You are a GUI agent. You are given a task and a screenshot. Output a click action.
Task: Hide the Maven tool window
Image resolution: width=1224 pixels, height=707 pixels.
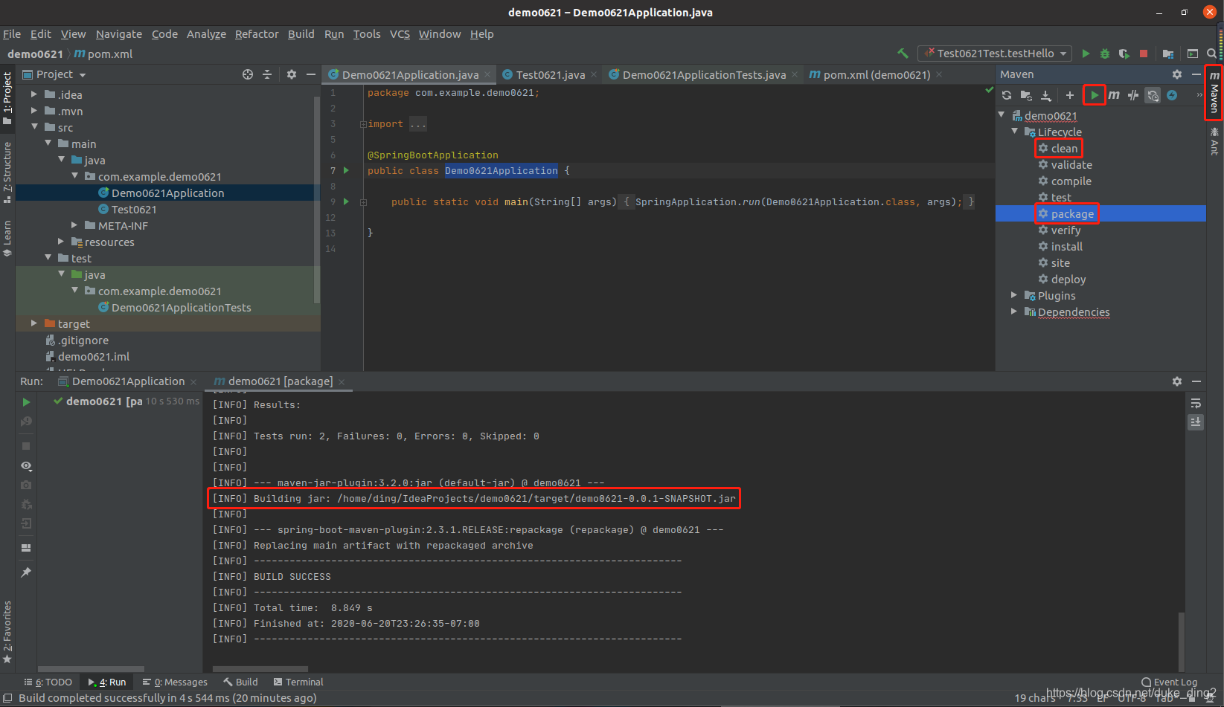point(1196,74)
